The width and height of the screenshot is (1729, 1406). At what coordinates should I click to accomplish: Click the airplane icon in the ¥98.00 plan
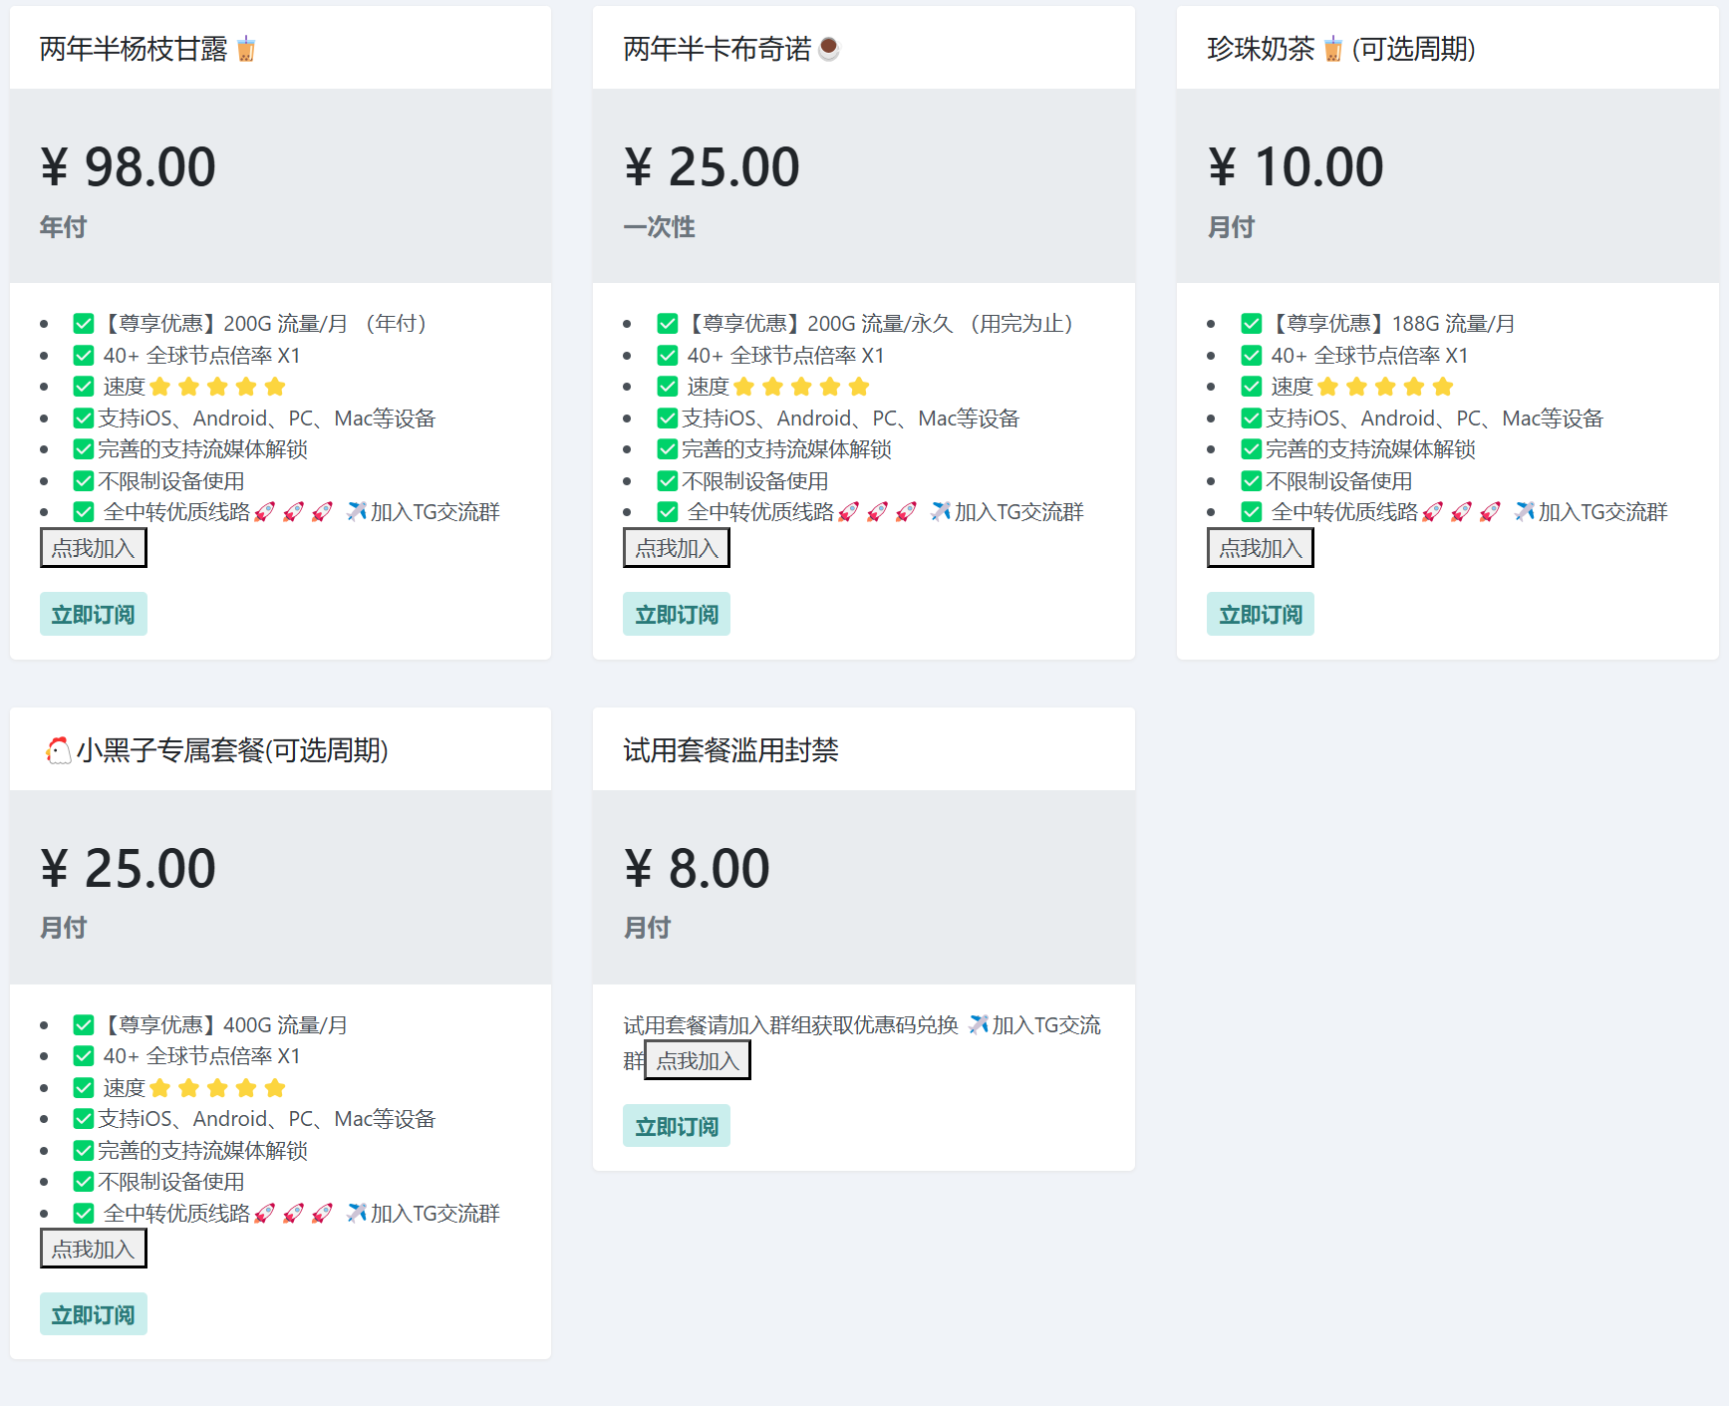[357, 512]
